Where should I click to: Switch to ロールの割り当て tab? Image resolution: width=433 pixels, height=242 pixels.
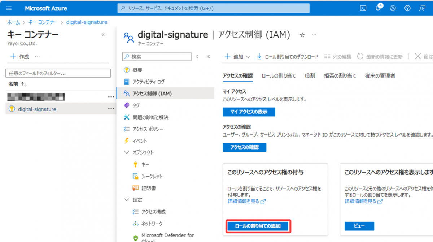(279, 75)
